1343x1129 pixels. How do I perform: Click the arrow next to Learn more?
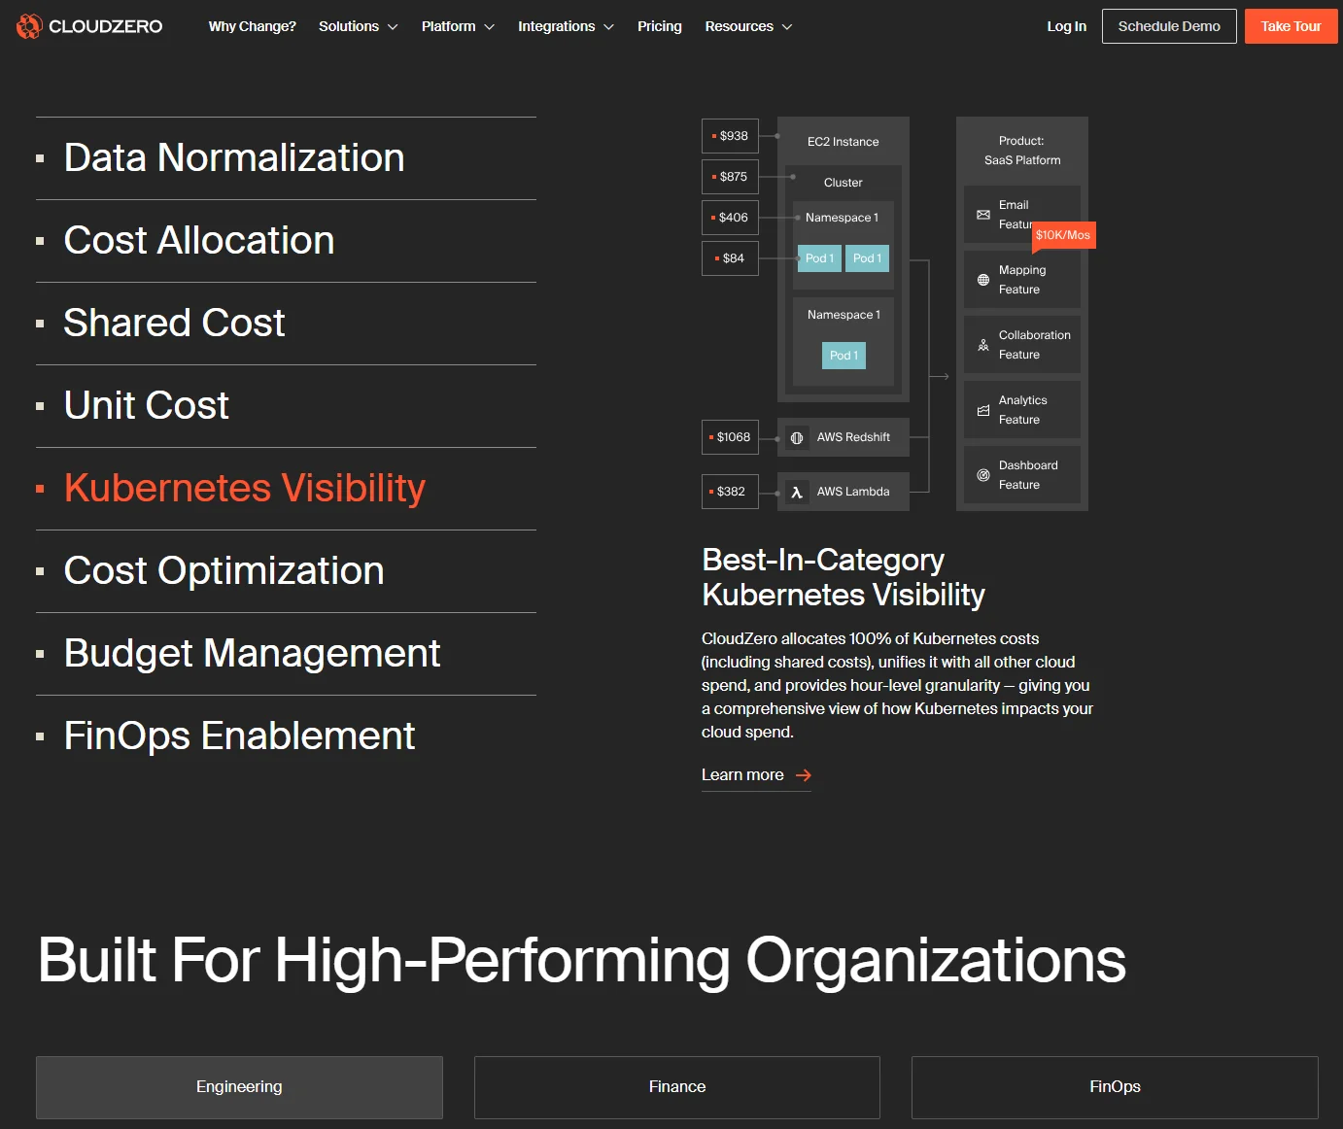pyautogui.click(x=803, y=775)
